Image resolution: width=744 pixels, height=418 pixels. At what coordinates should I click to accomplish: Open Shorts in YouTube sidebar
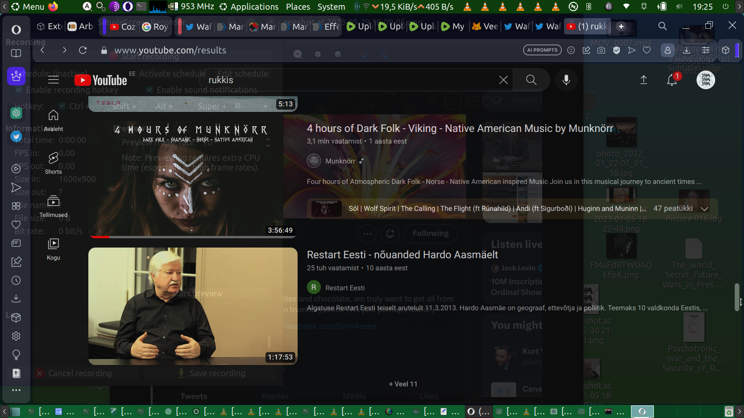point(53,163)
